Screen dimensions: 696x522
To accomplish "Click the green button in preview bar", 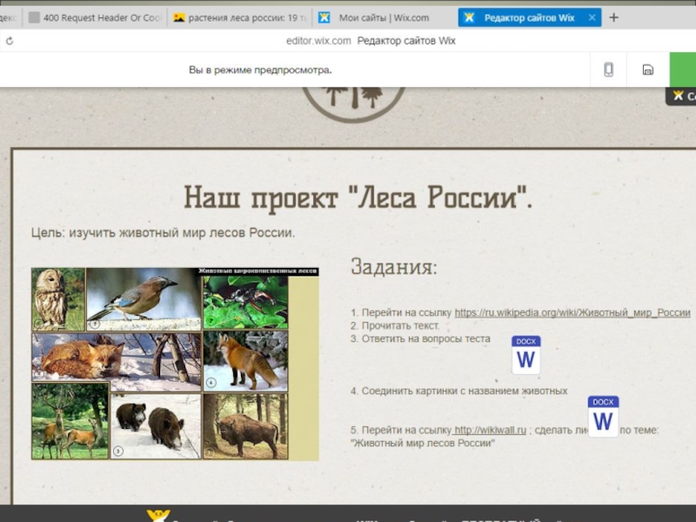I will pyautogui.click(x=682, y=70).
